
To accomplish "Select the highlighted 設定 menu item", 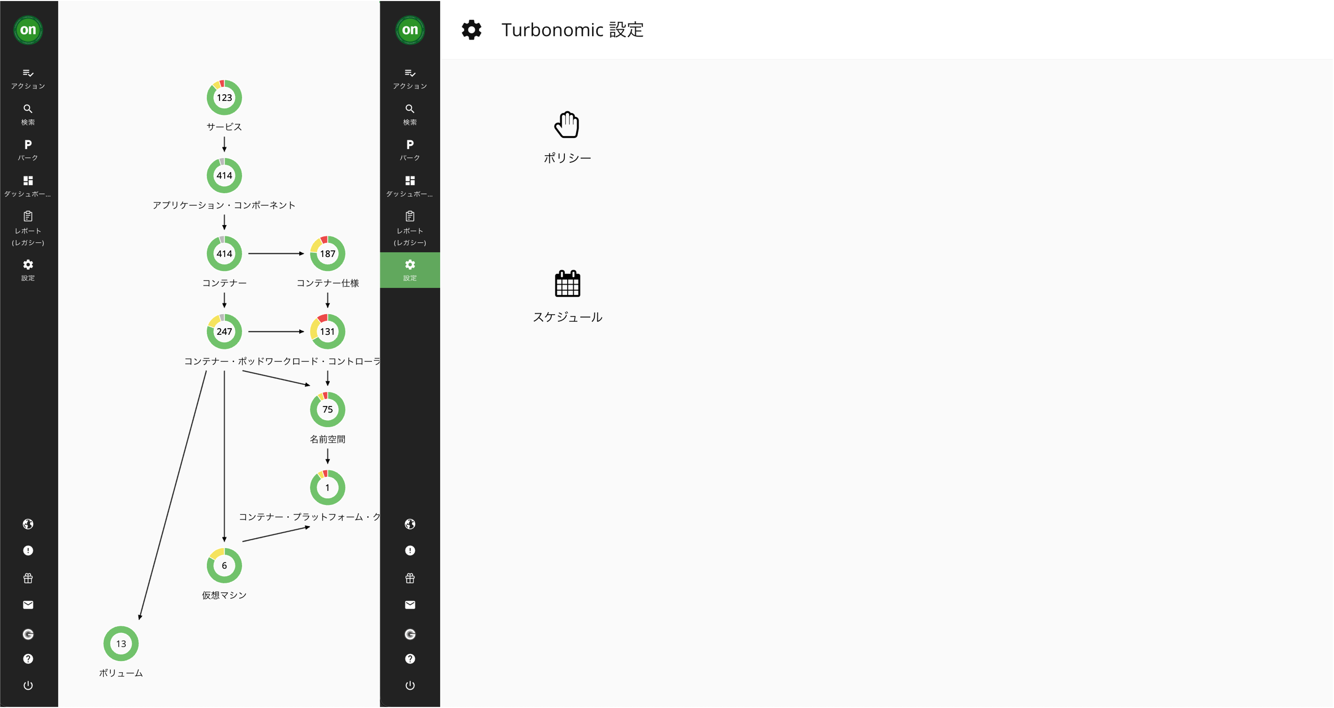I will tap(410, 270).
